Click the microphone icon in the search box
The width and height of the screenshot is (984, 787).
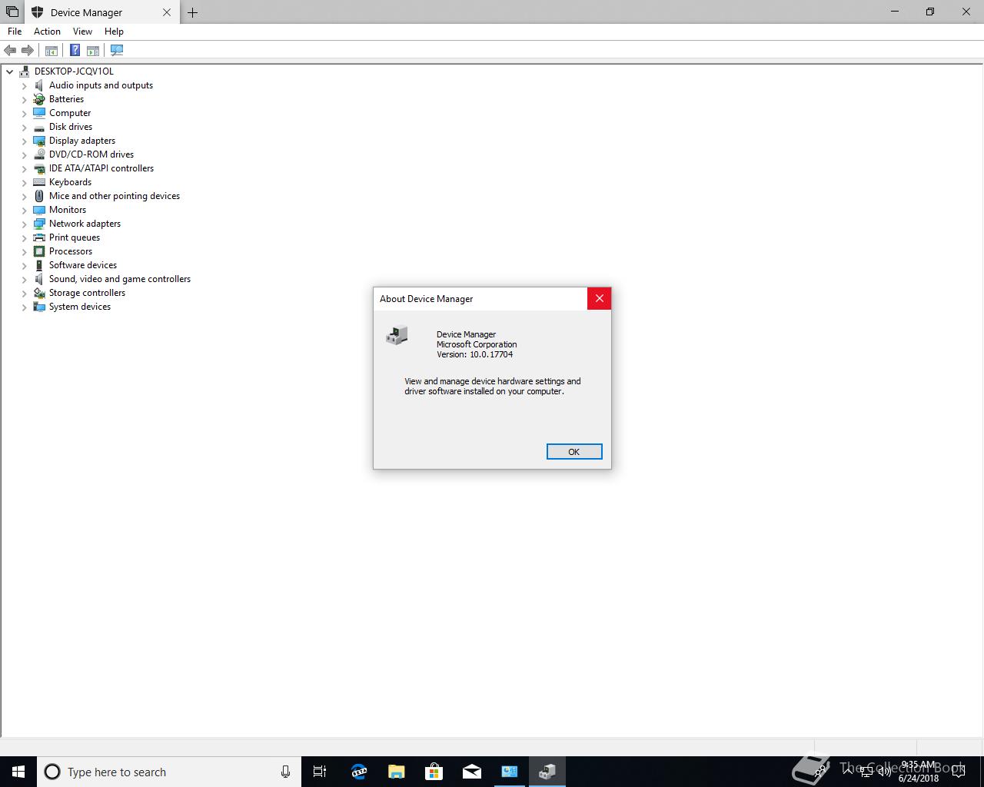click(x=285, y=772)
